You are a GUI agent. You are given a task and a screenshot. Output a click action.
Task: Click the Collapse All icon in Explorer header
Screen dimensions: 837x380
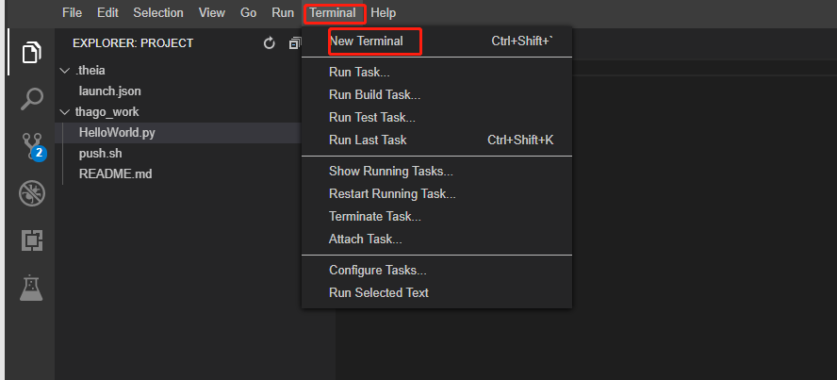tap(295, 43)
